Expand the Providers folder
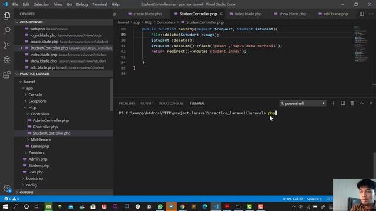This screenshot has height=211, width=376. click(36, 152)
